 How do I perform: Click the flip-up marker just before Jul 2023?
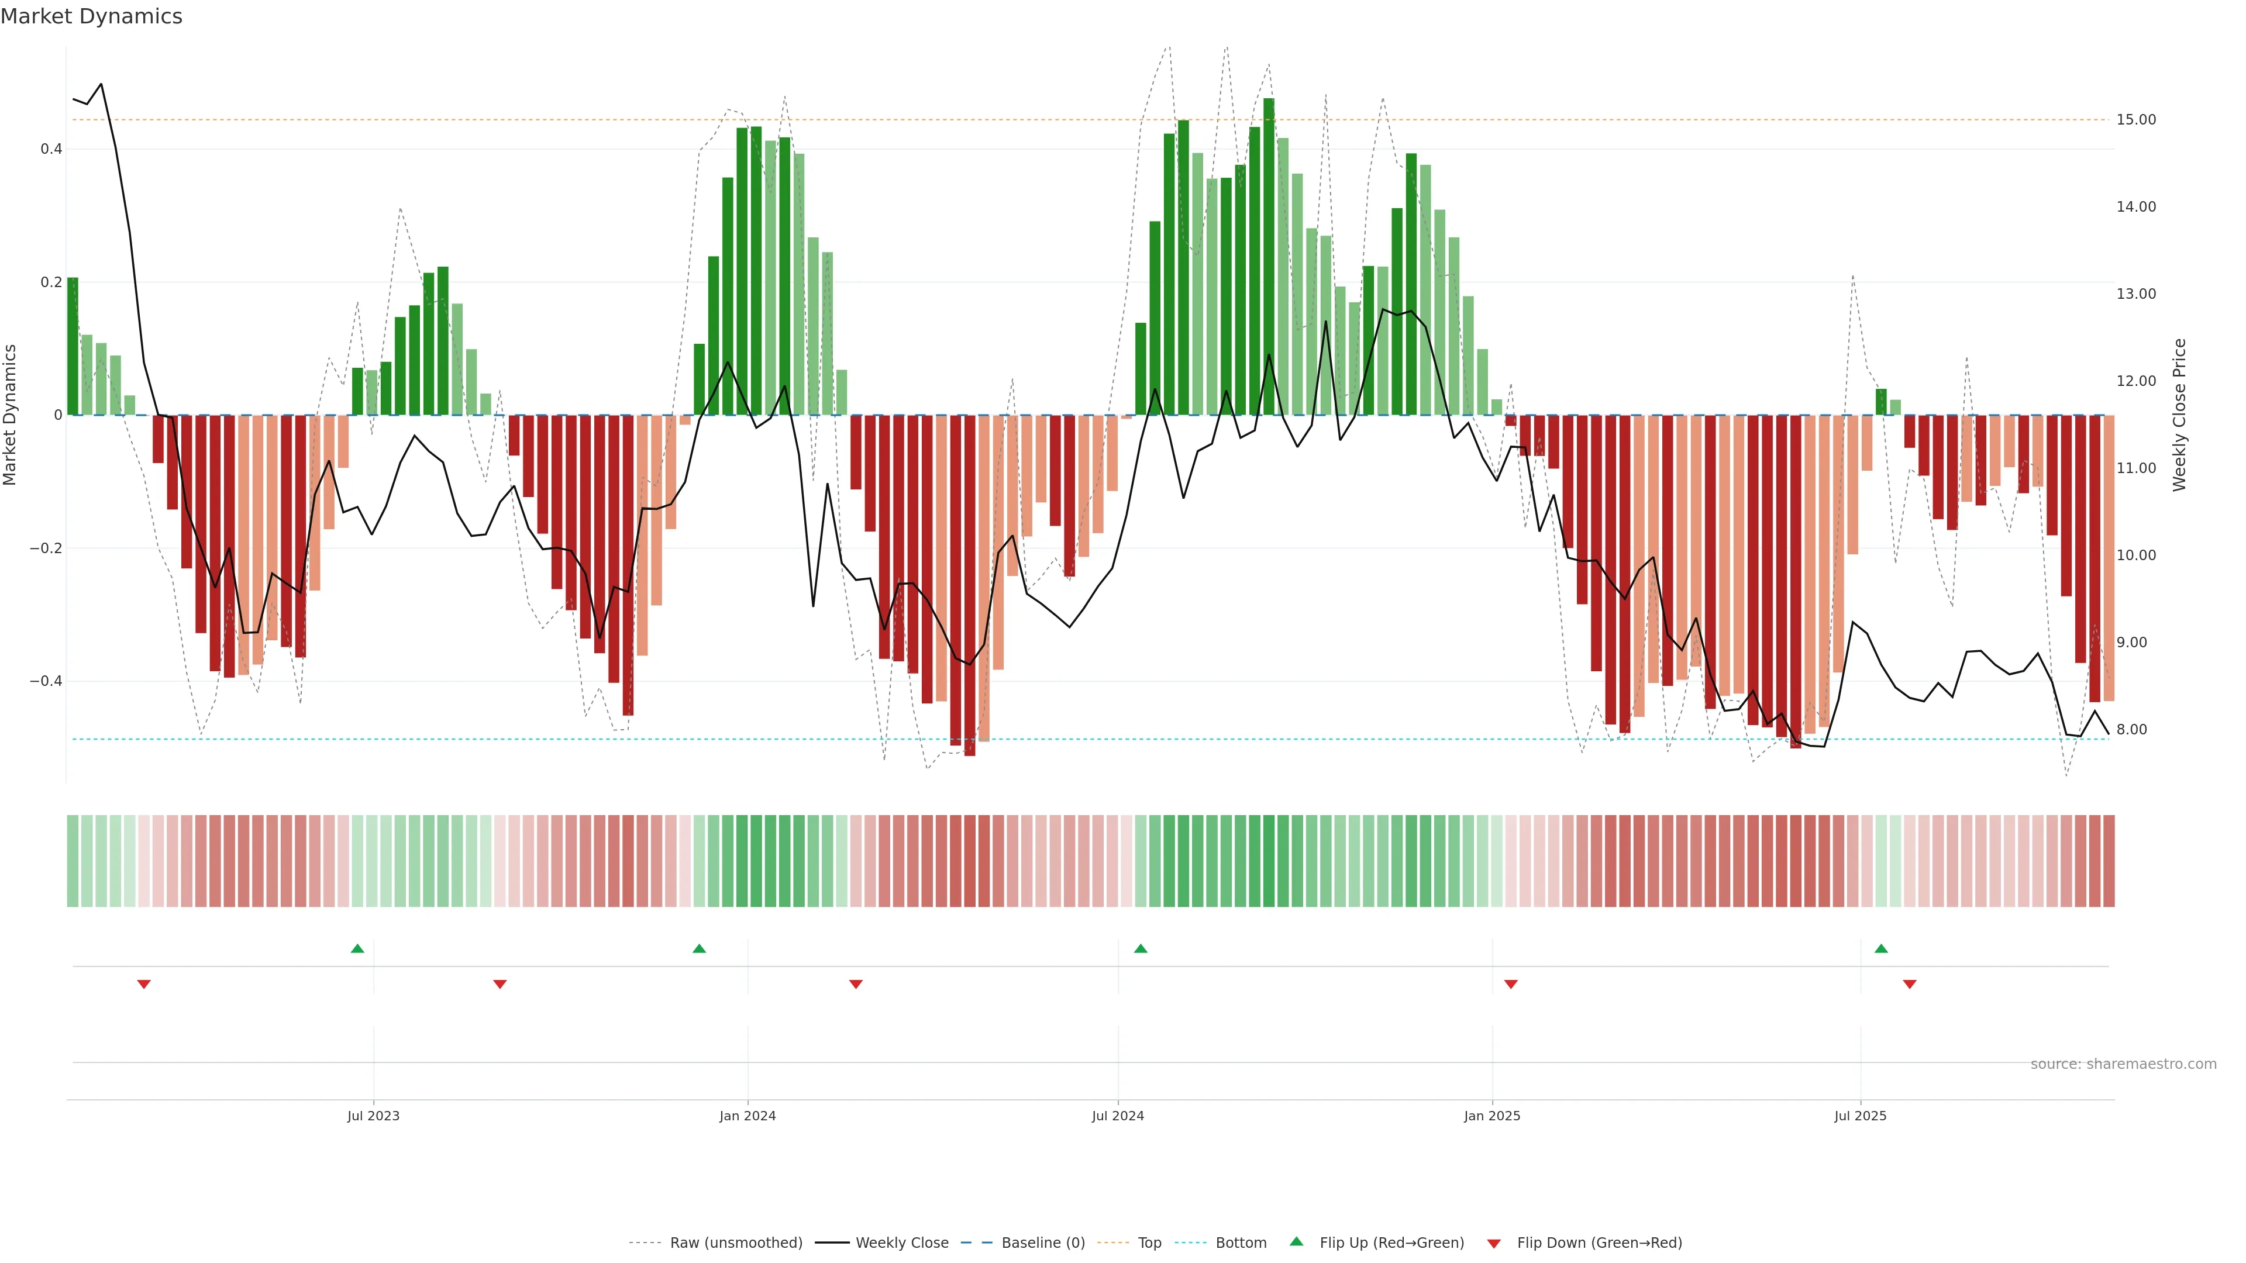tap(357, 948)
